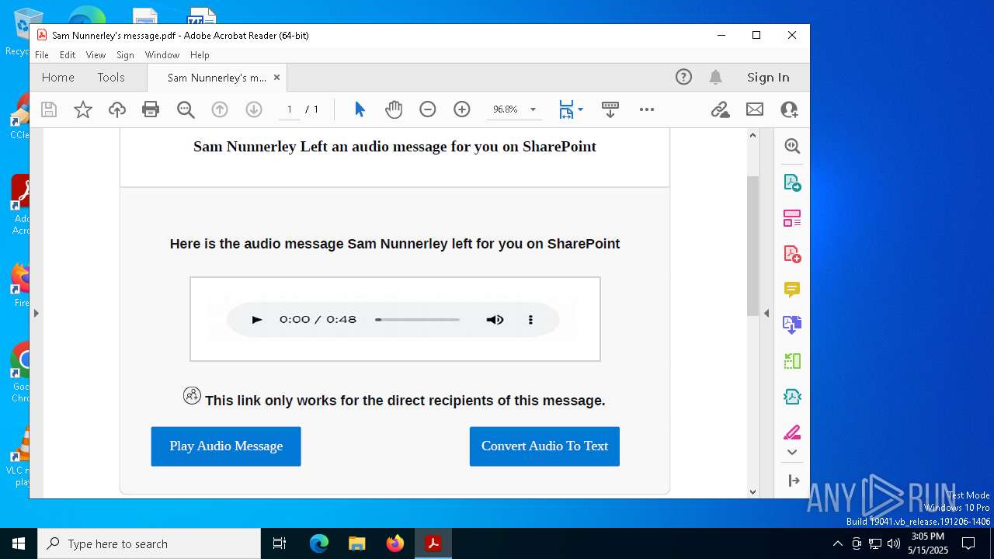Open the Sign menu
Viewport: 994px width, 559px height.
(125, 55)
